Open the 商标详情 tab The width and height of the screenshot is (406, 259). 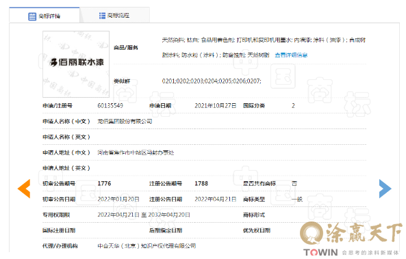pyautogui.click(x=45, y=15)
